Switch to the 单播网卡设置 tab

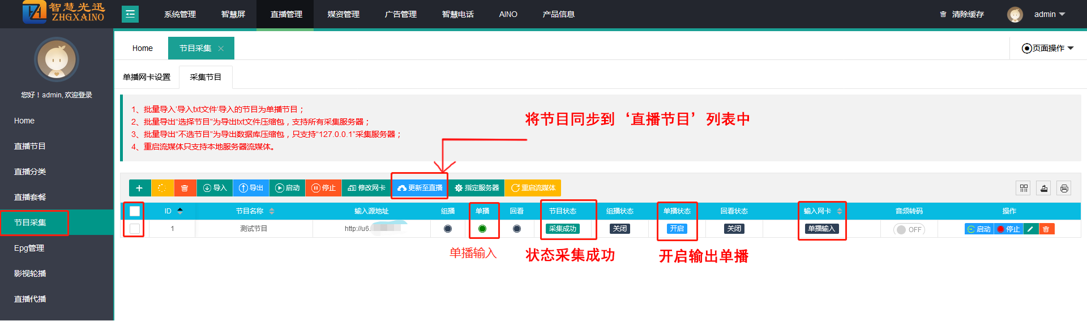click(x=147, y=77)
